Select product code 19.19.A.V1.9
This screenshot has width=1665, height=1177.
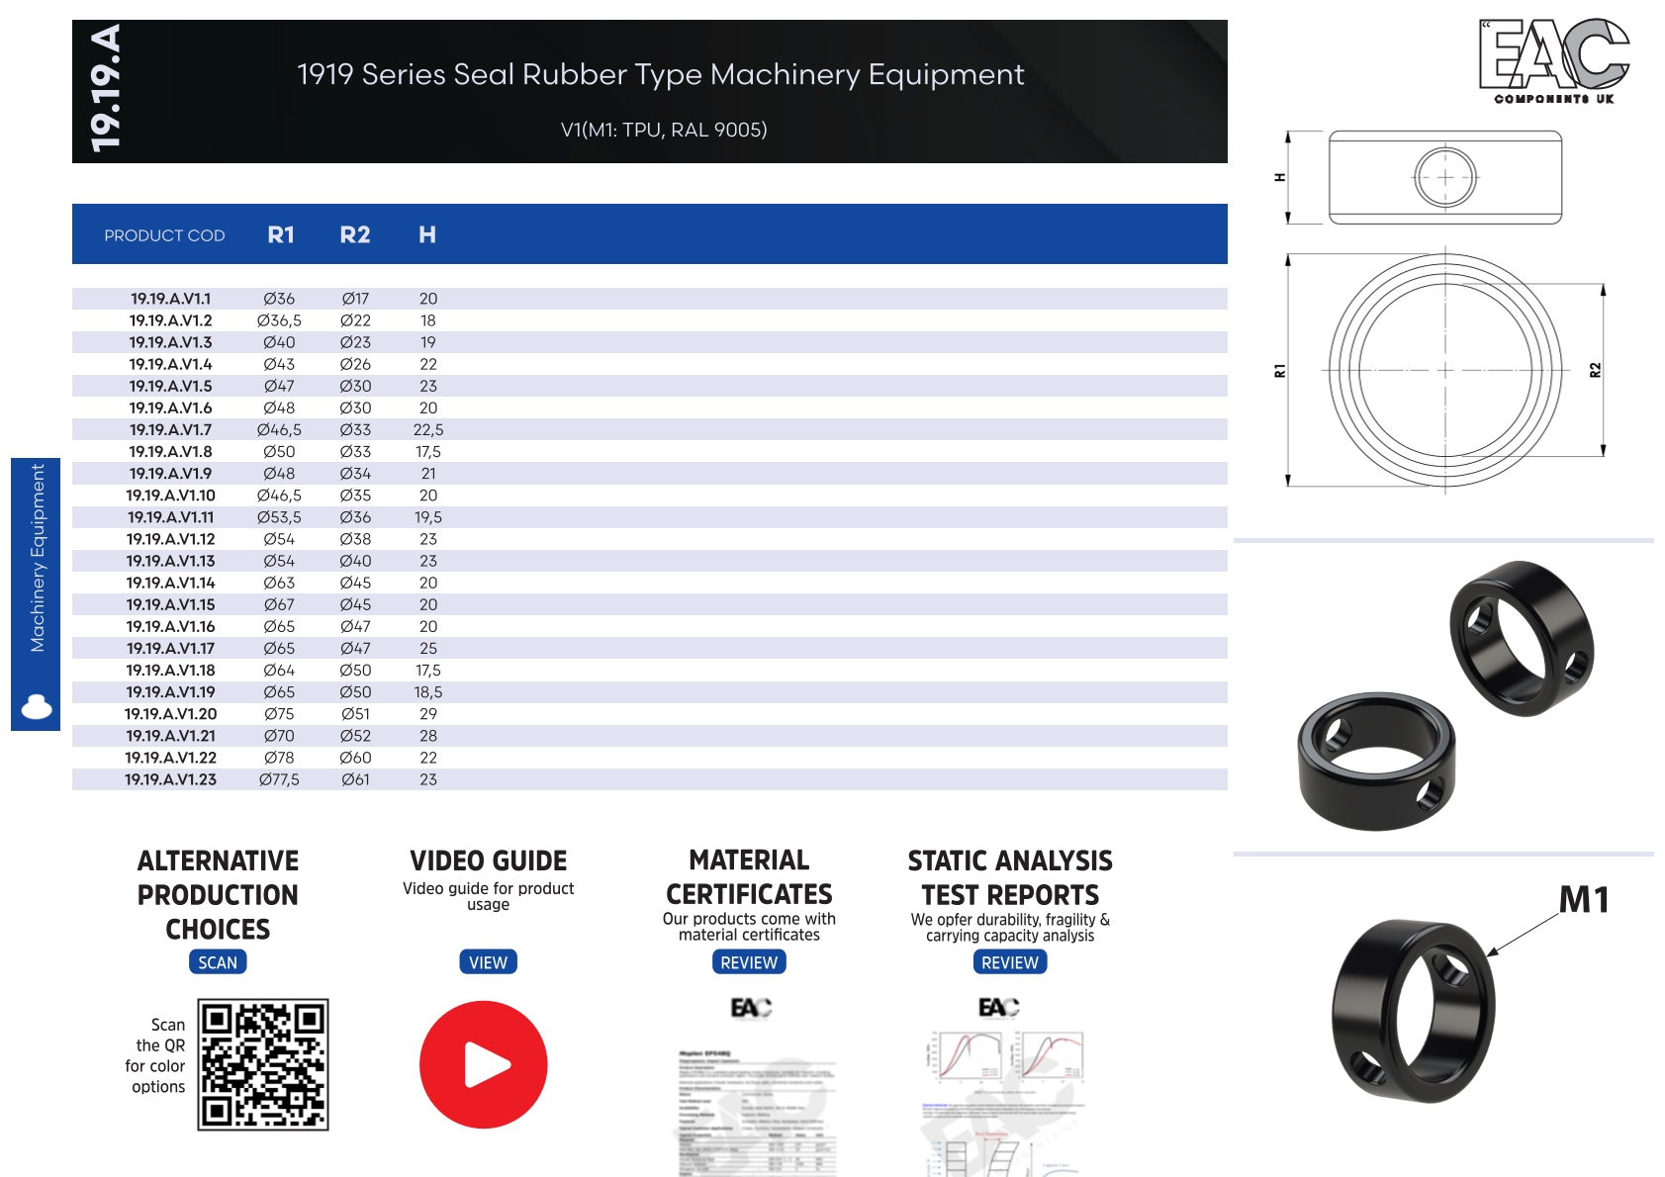(x=170, y=474)
